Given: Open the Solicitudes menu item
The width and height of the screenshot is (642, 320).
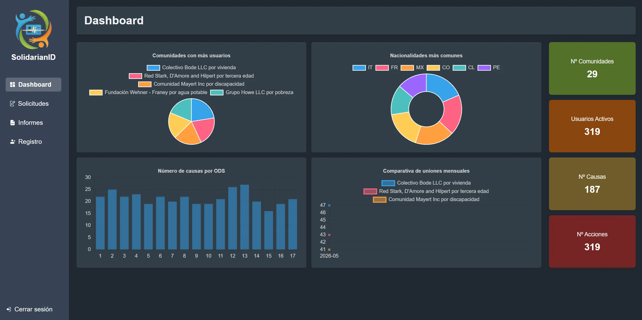Looking at the screenshot, I should pos(33,103).
